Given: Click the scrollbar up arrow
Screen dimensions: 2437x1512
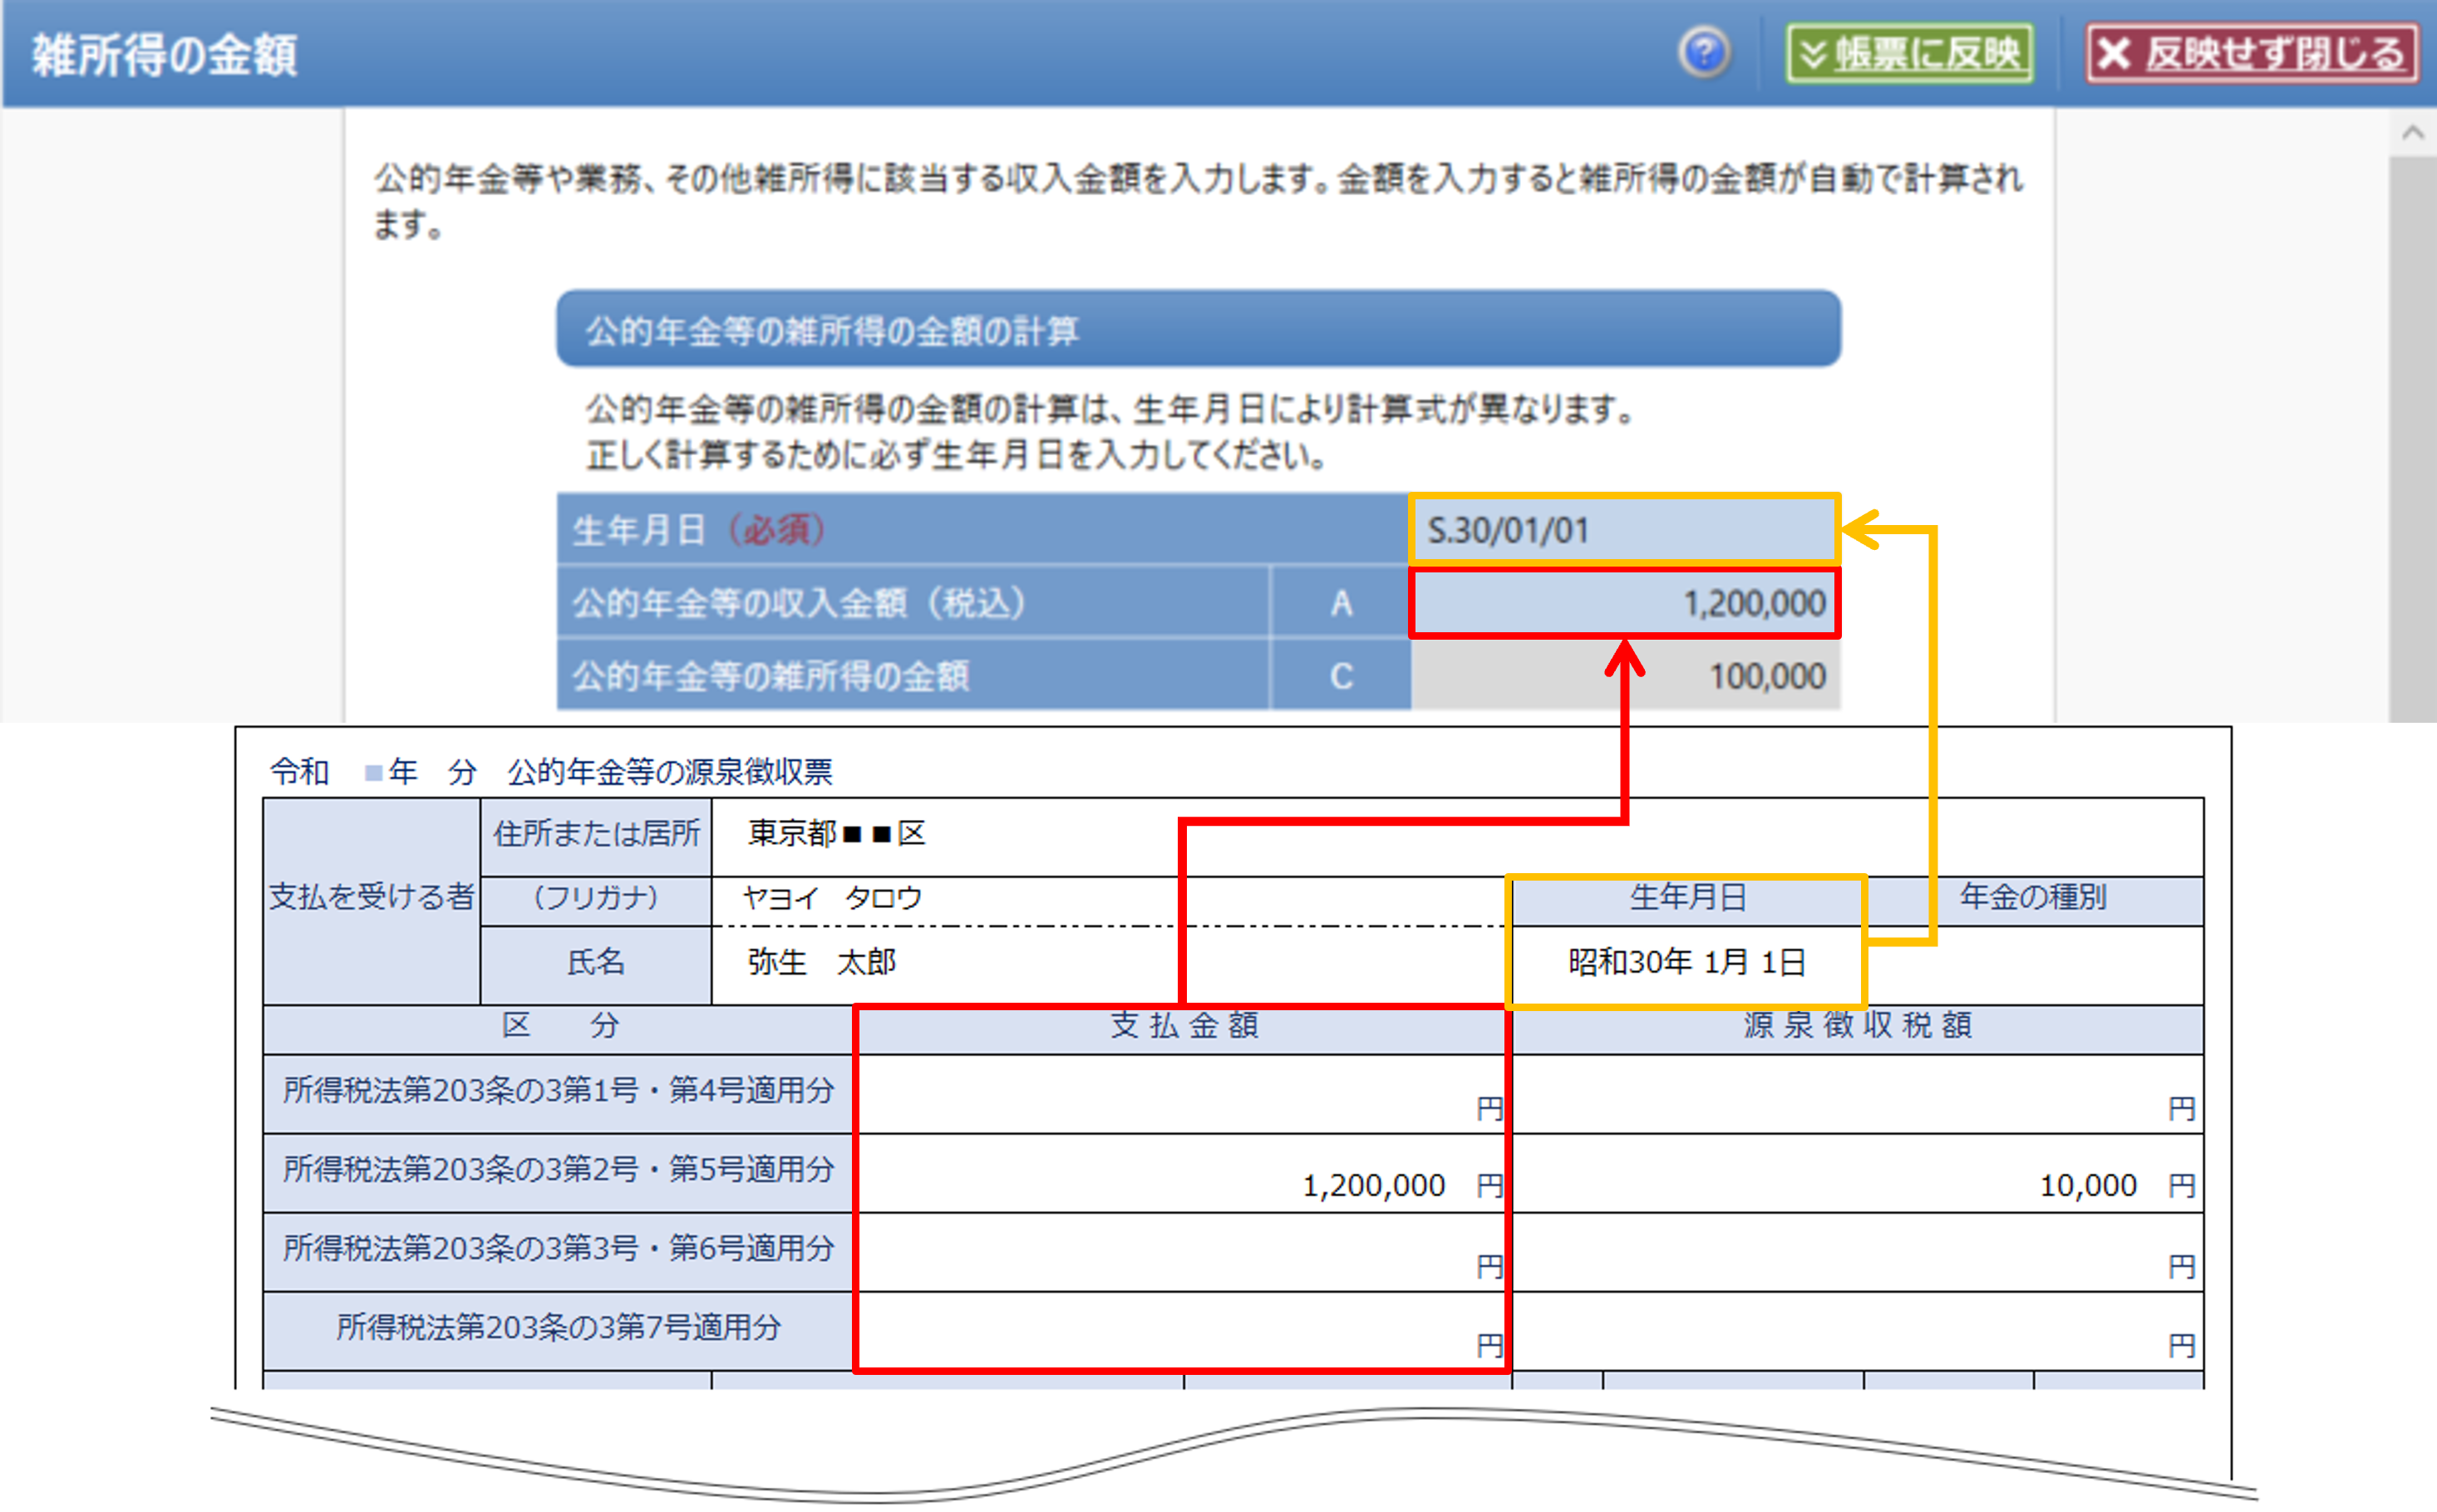Looking at the screenshot, I should (2412, 133).
